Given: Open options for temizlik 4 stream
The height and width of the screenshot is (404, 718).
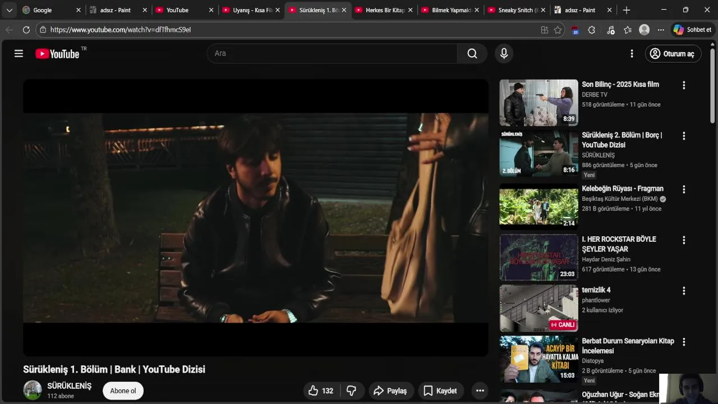Looking at the screenshot, I should pos(683,291).
